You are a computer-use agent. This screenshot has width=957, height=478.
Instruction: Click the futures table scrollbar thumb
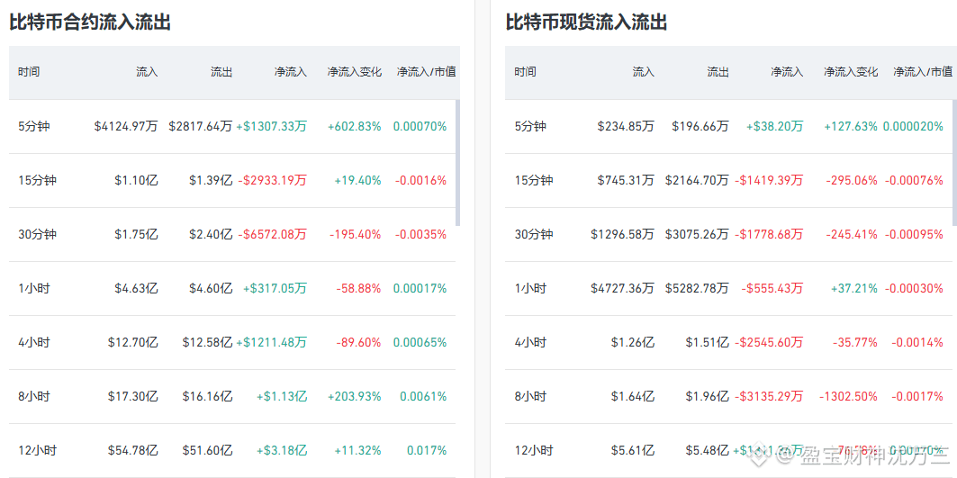(457, 163)
